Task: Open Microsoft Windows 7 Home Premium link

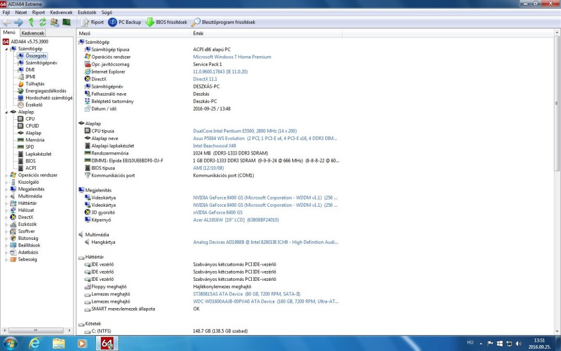Action: tap(232, 57)
